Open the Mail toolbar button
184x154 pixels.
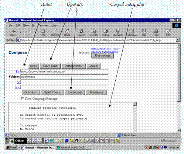tap(144, 33)
